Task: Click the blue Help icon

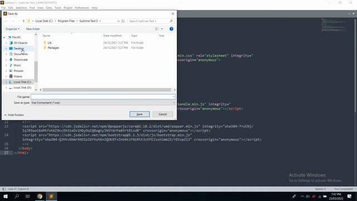Action: (x=171, y=29)
